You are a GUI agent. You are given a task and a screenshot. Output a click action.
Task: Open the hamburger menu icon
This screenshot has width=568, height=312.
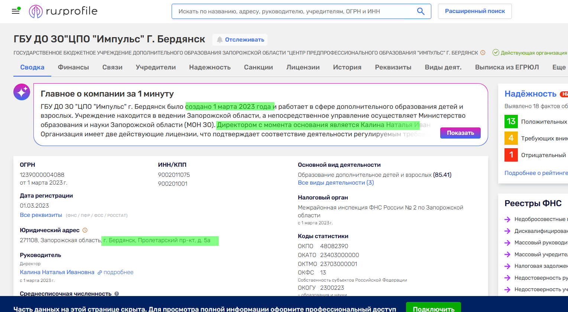[16, 12]
